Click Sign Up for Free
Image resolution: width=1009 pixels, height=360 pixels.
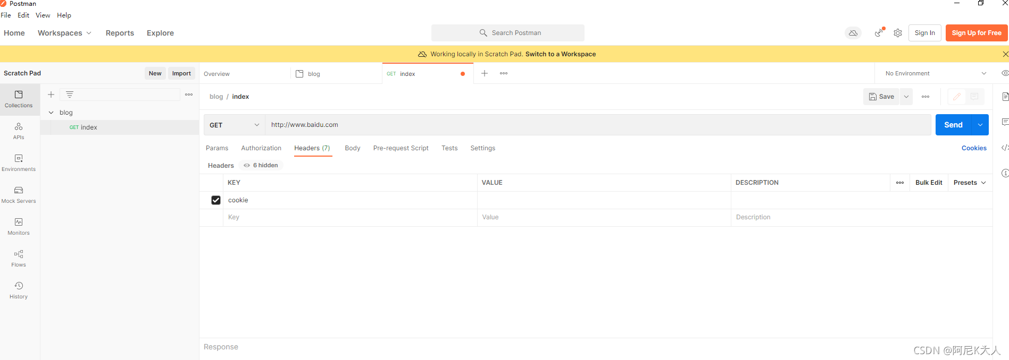click(977, 33)
